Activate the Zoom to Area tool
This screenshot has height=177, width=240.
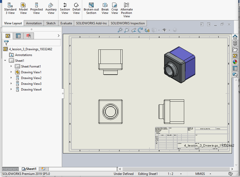click(127, 30)
